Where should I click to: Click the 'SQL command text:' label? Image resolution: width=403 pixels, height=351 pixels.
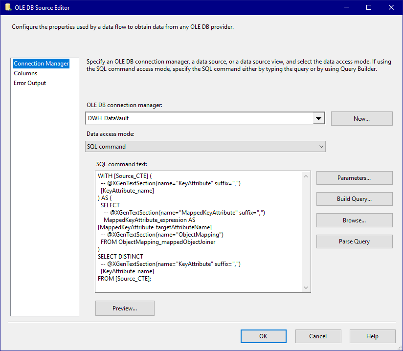(122, 164)
